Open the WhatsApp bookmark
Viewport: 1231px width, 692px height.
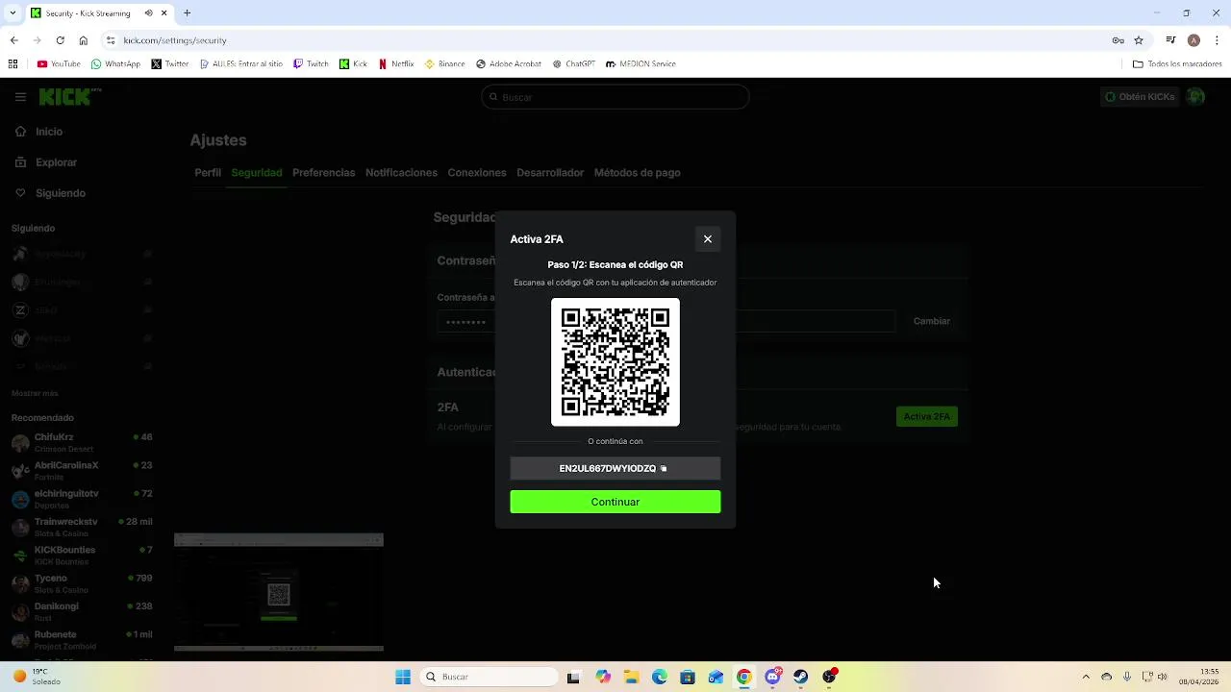tap(115, 64)
